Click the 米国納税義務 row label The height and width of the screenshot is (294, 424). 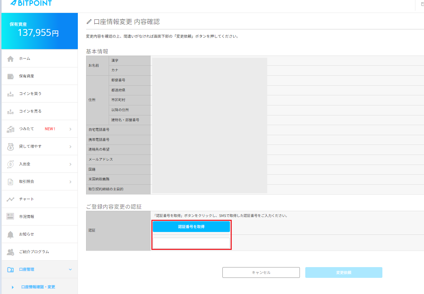[x=99, y=179]
